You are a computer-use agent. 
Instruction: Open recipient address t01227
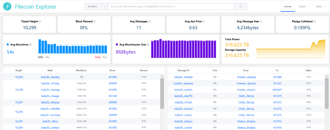click(x=277, y=83)
